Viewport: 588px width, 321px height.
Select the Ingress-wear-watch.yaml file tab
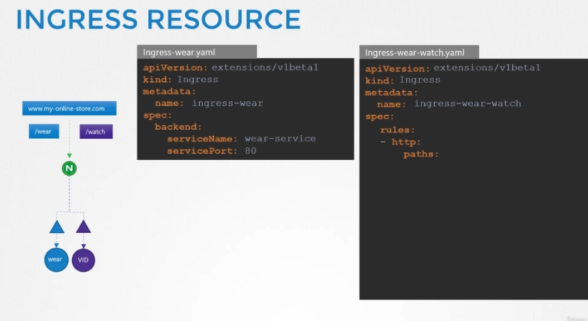pos(419,53)
